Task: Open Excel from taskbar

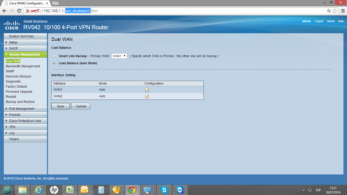Action: 70,190
